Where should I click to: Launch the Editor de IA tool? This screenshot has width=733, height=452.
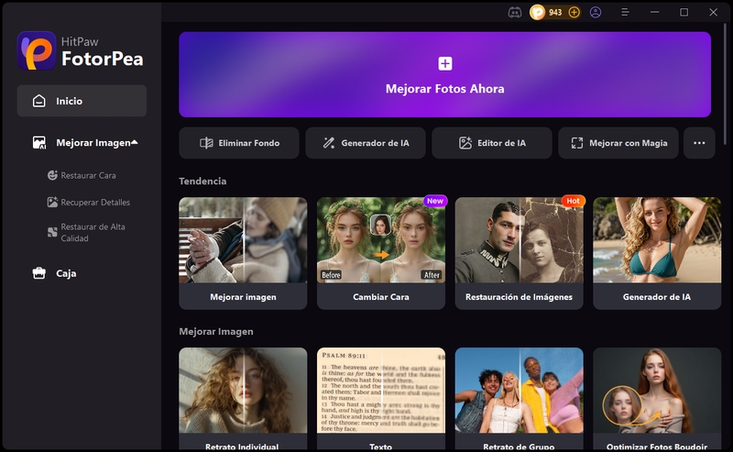(492, 143)
